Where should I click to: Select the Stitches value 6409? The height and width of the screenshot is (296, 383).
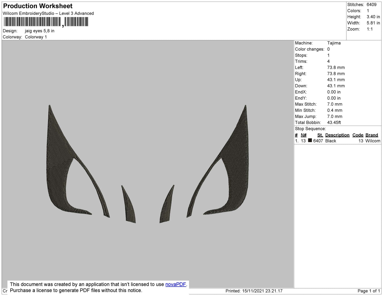(371, 5)
